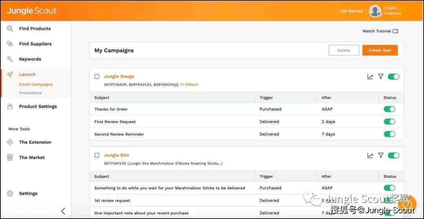
Task: Open the 1st review request email
Action: click(x=112, y=201)
